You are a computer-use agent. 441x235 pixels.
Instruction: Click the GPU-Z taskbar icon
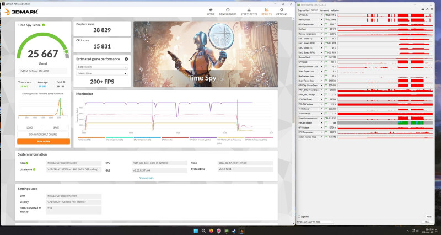pos(226,231)
